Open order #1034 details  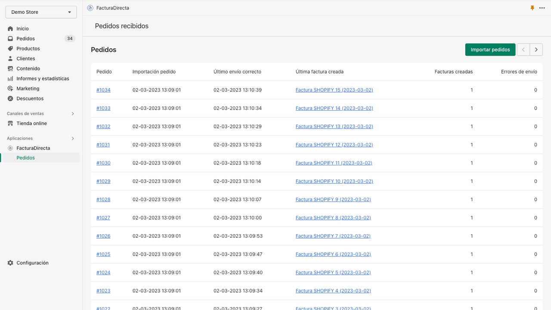(103, 90)
